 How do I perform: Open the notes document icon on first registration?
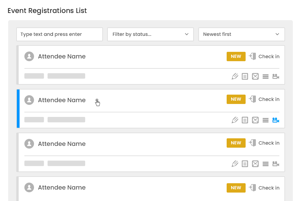coord(245,76)
